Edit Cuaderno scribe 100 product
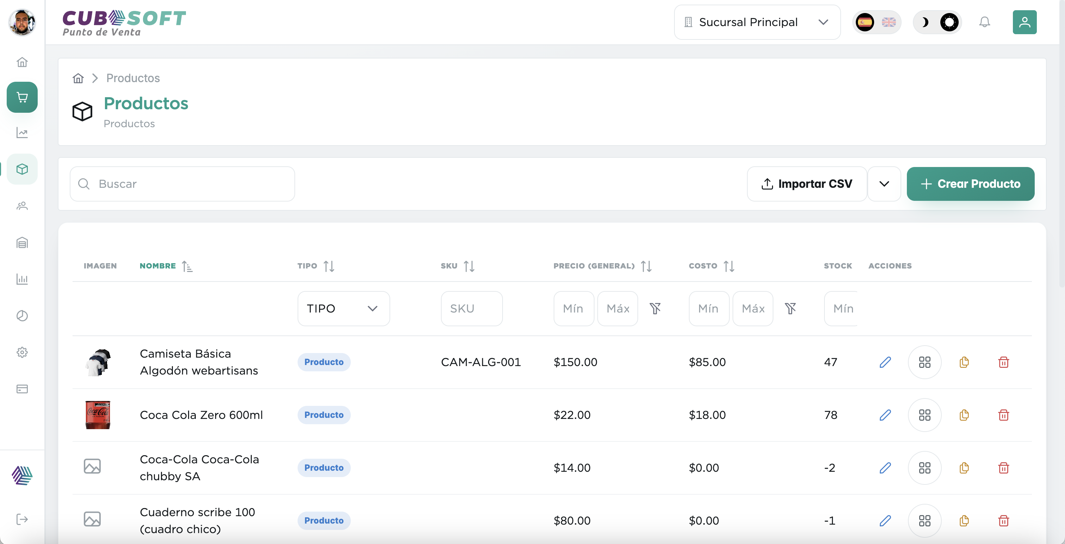Image resolution: width=1065 pixels, height=544 pixels. 885,521
